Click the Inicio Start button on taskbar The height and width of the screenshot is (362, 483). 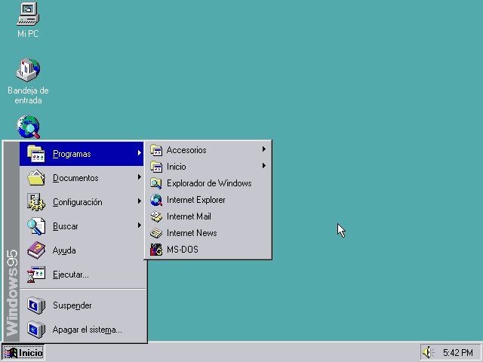(23, 352)
